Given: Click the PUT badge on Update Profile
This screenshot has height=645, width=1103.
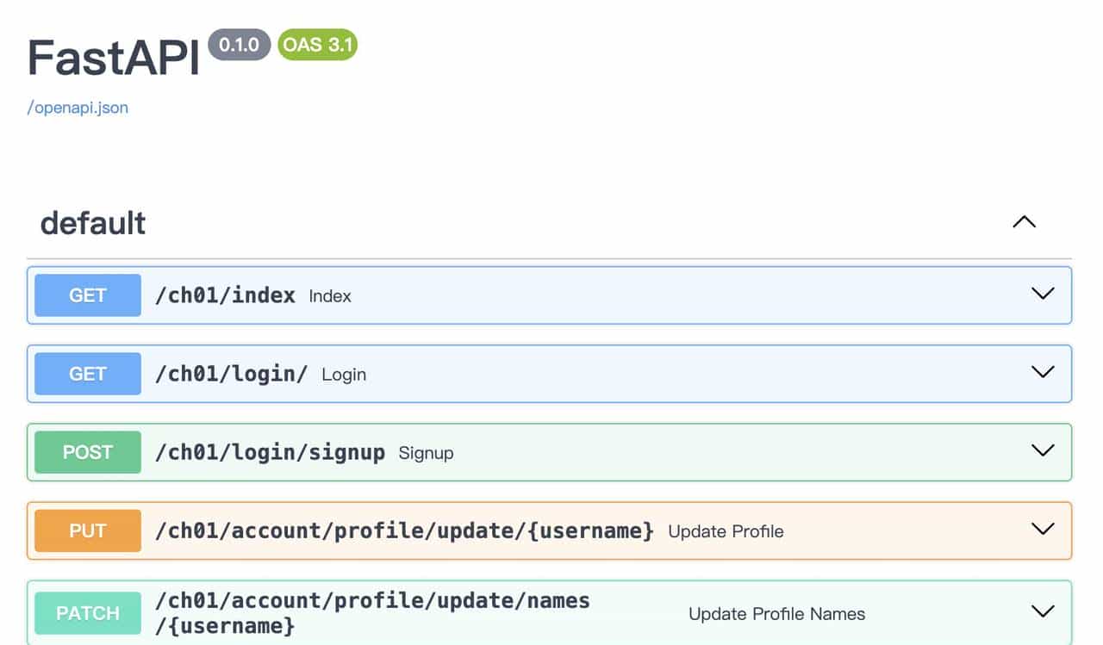Looking at the screenshot, I should click(x=87, y=530).
